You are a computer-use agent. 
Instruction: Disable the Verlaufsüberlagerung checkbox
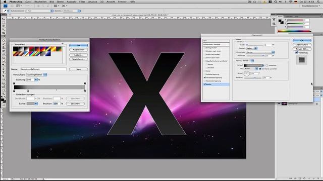tap(205, 77)
